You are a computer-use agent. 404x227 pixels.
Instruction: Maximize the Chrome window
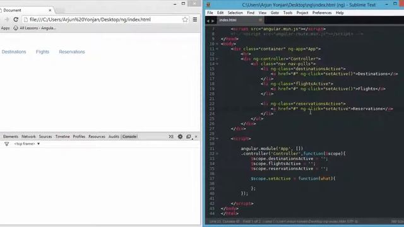click(184, 4)
